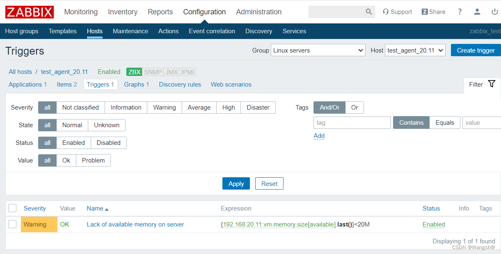Go to Templates submenu

[63, 31]
